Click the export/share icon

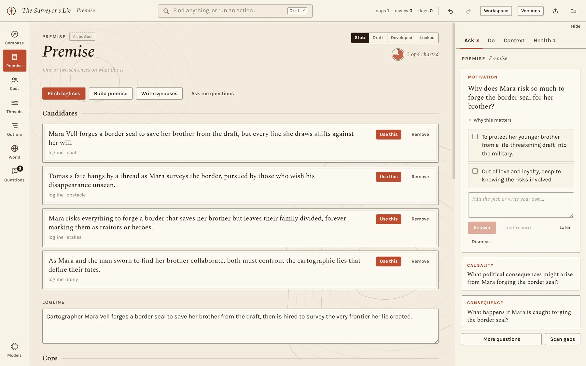tap(555, 11)
